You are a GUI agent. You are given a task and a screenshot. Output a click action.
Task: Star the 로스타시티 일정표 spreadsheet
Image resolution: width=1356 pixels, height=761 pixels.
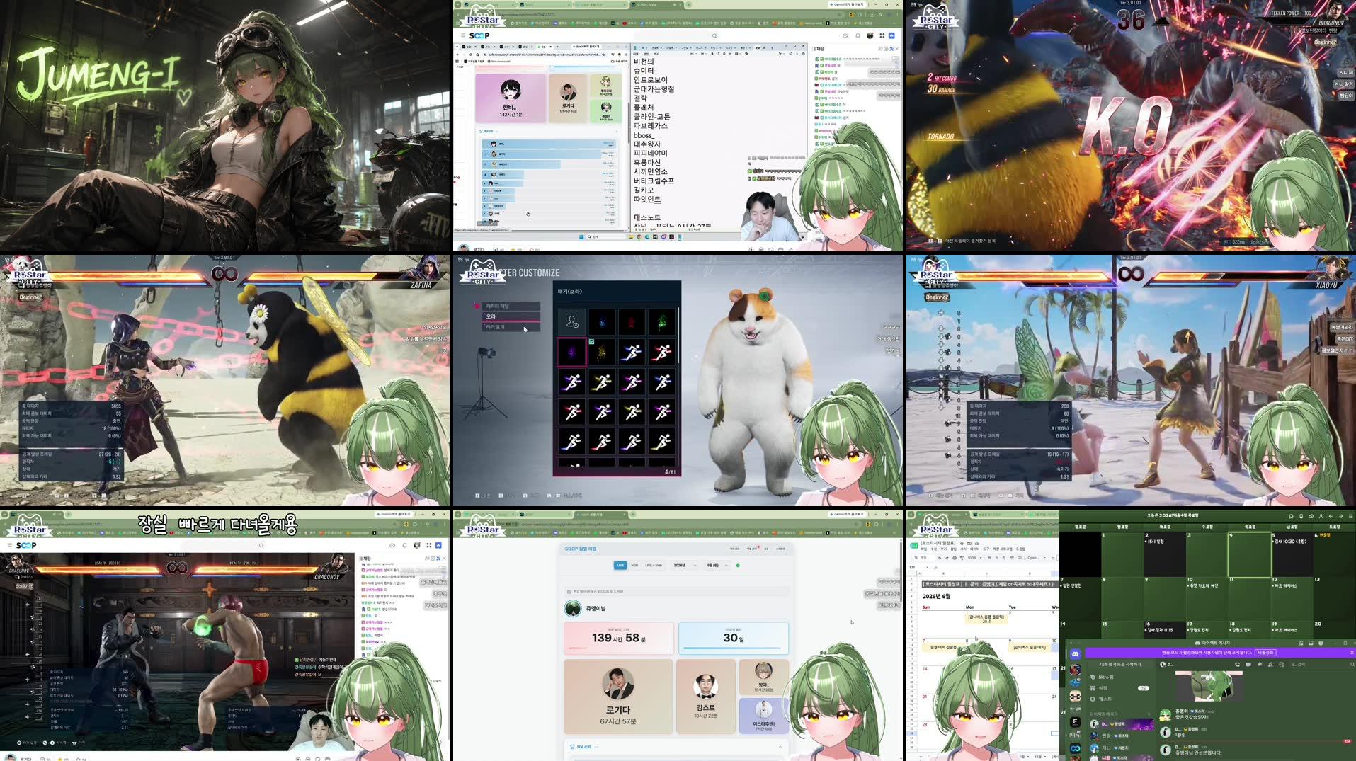[x=962, y=544]
